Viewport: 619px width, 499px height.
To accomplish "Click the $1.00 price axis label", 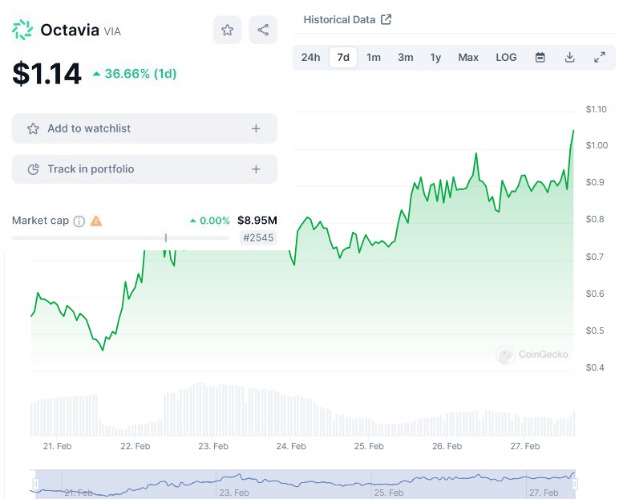I will pos(597,145).
